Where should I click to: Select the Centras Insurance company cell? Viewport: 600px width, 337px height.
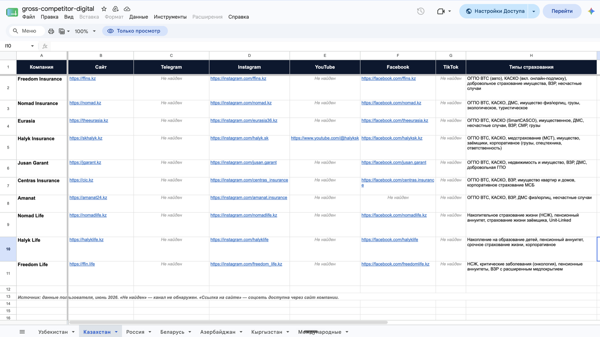click(42, 186)
